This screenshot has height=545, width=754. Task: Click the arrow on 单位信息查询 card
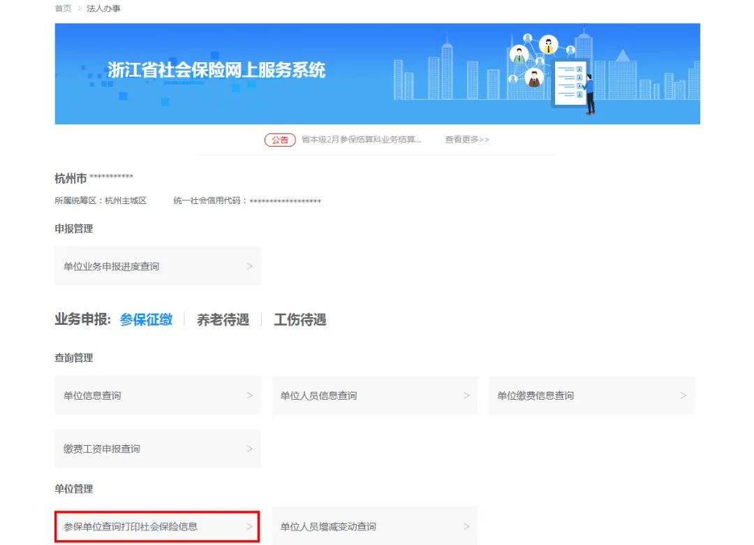(x=249, y=395)
